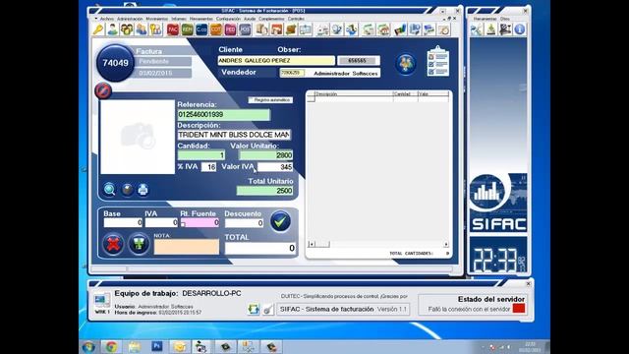The width and height of the screenshot is (629, 354).
Task: Click the plug connection icon in status panel
Action: pyautogui.click(x=268, y=309)
